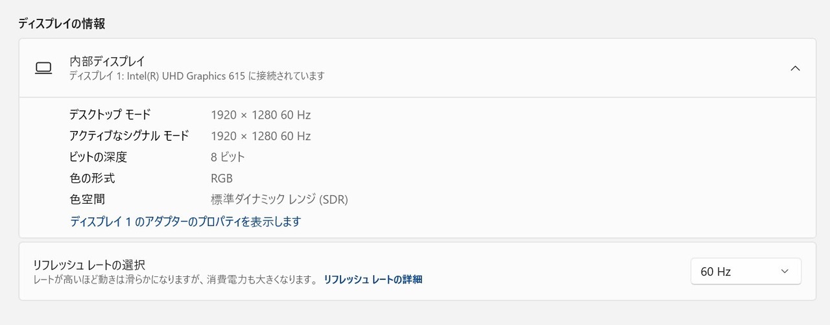This screenshot has height=325, width=830.
Task: Select the アクティブなシグナル モード label
Action: (x=129, y=136)
